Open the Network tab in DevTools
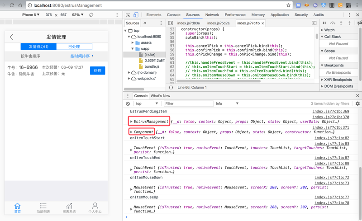 point(212,15)
